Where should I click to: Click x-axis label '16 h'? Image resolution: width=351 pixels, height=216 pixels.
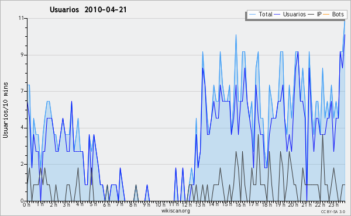(x=240, y=204)
